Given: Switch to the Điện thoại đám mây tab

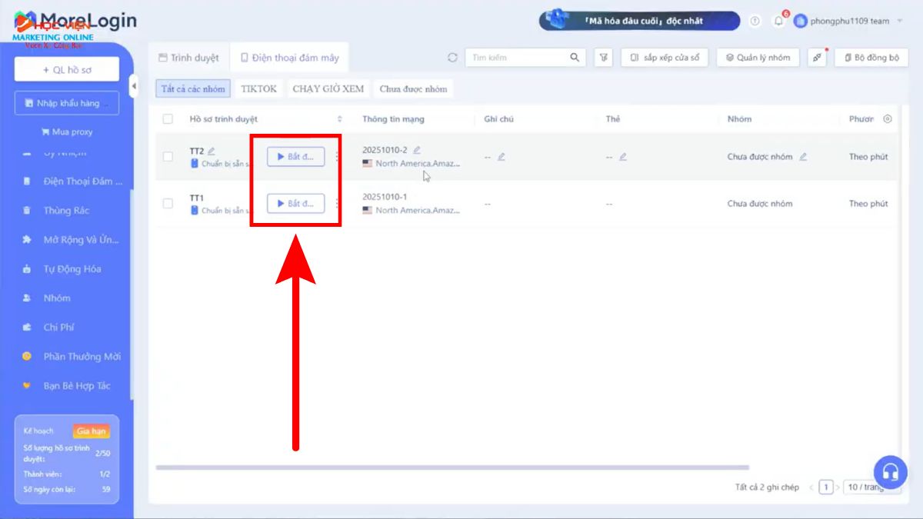Looking at the screenshot, I should pyautogui.click(x=289, y=58).
